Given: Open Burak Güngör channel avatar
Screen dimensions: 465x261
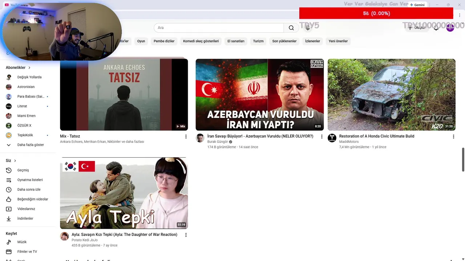Looking at the screenshot, I should [x=200, y=138].
